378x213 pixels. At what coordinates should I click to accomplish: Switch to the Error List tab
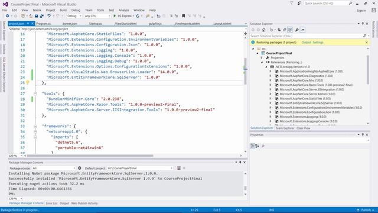[51, 204]
